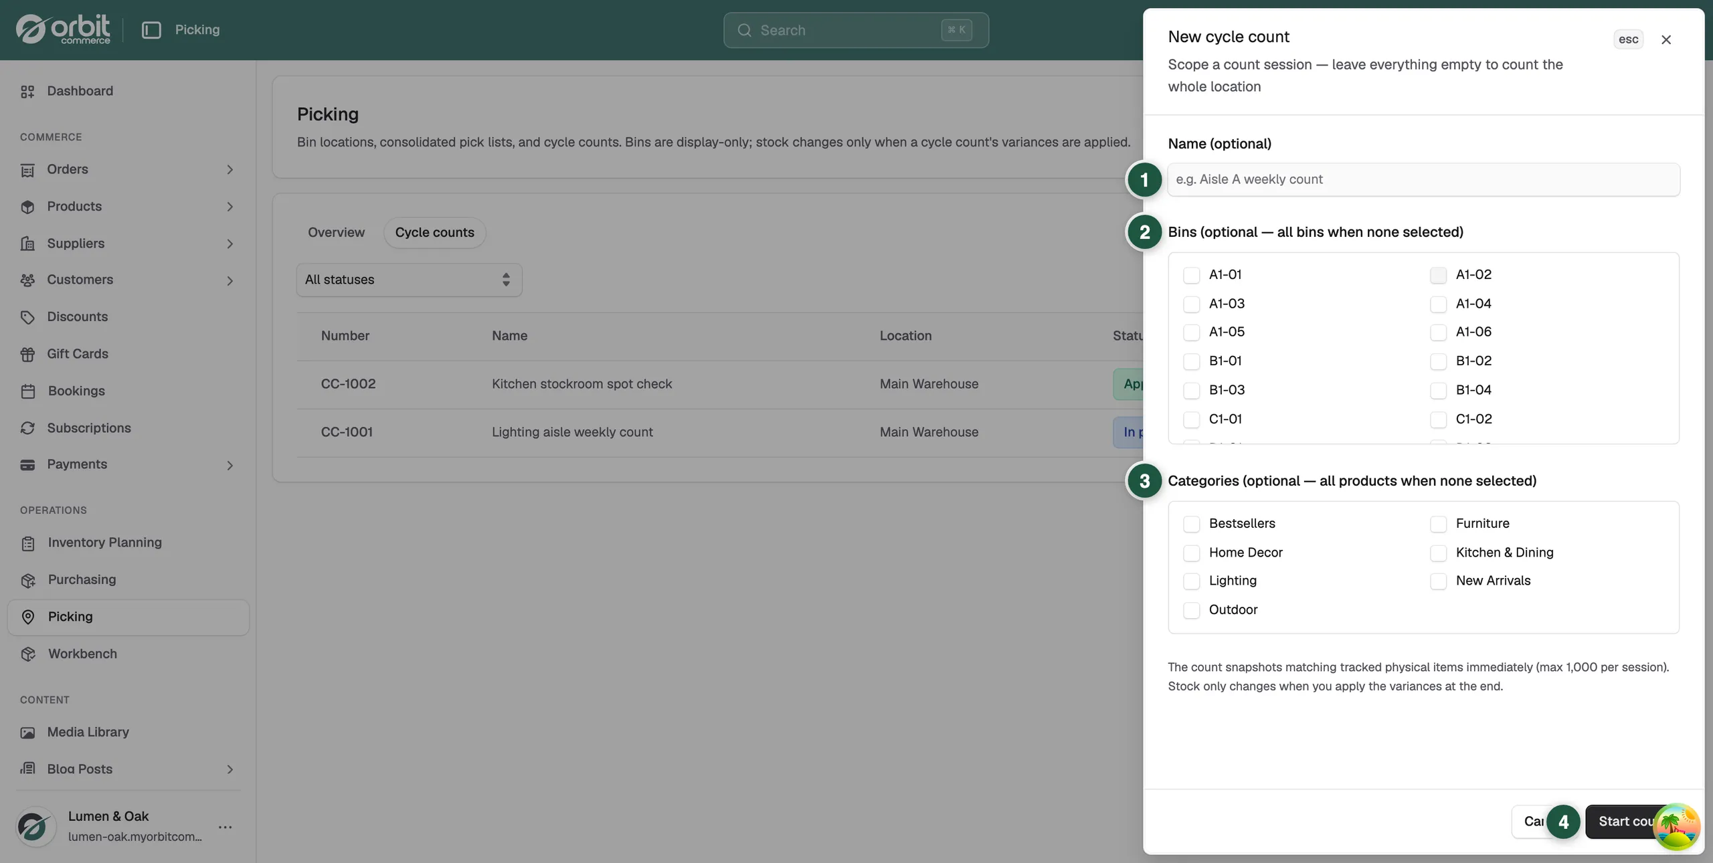This screenshot has height=863, width=1713.
Task: Click the Purchasing box icon
Action: tap(27, 580)
